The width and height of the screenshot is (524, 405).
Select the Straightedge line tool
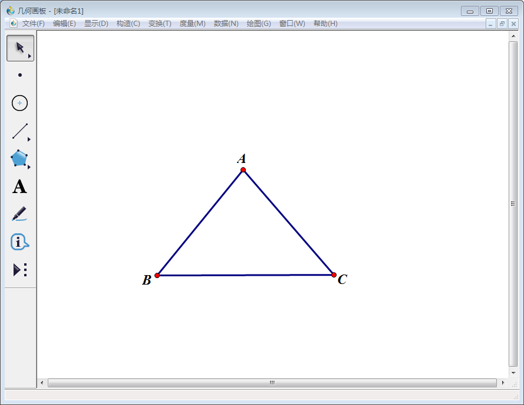point(20,131)
